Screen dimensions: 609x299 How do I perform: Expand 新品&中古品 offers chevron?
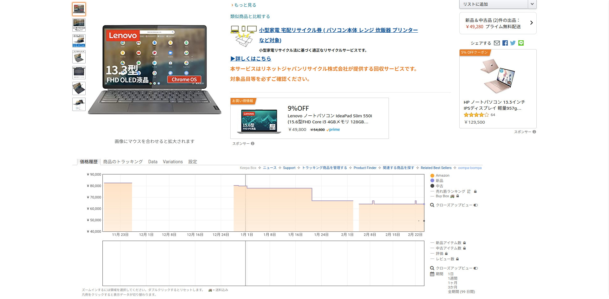point(532,23)
